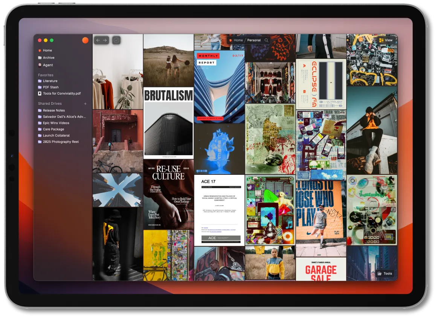Toggle the checkmark selection mode button

[116, 40]
